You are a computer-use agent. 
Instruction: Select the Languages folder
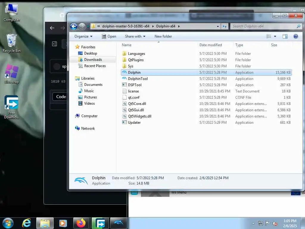point(136,54)
